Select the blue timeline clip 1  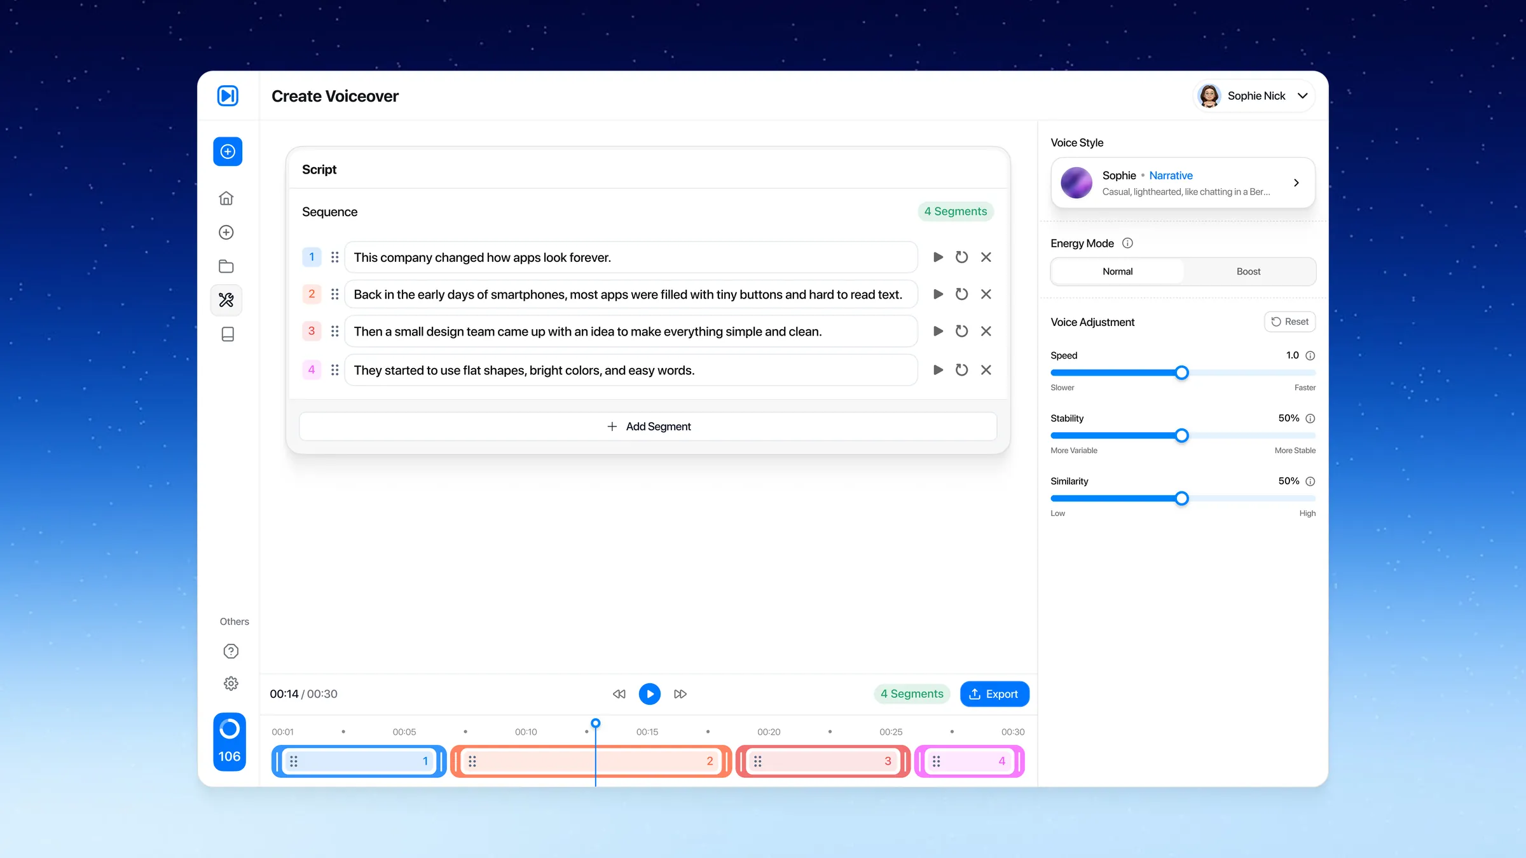click(x=359, y=761)
